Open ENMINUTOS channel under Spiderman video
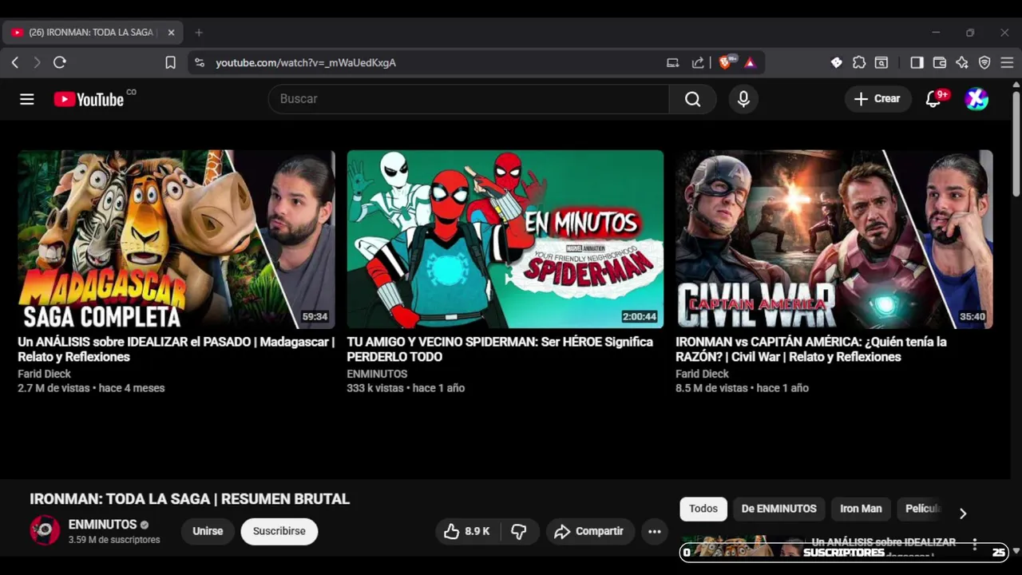The height and width of the screenshot is (575, 1022). (377, 374)
